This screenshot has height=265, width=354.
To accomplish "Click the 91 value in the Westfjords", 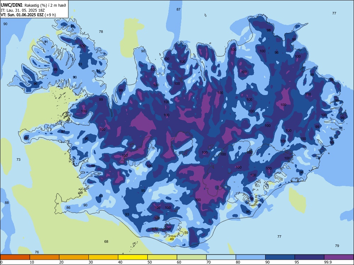I will click(46, 42).
